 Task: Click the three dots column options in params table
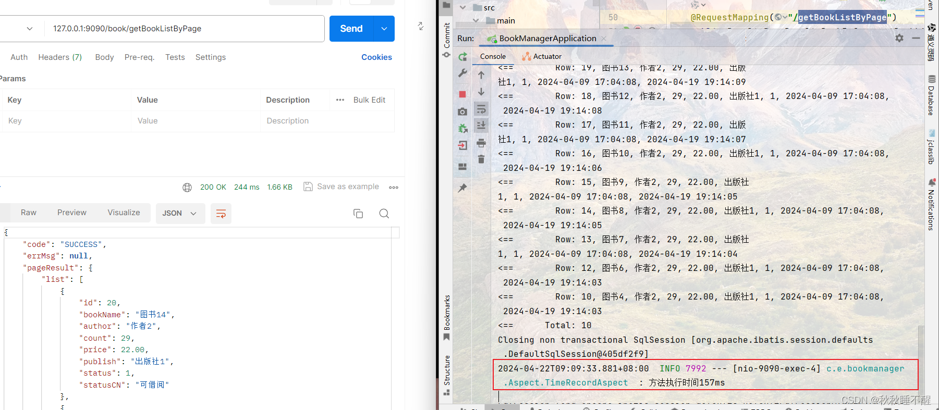[340, 100]
